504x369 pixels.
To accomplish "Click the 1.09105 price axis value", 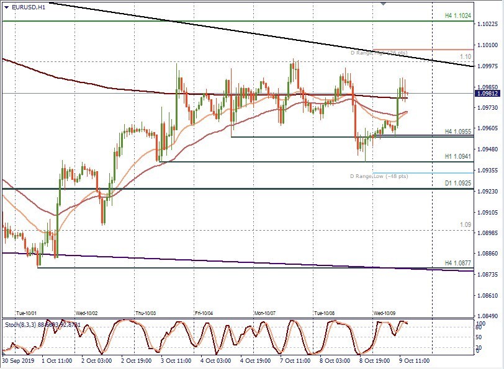I will 488,212.
